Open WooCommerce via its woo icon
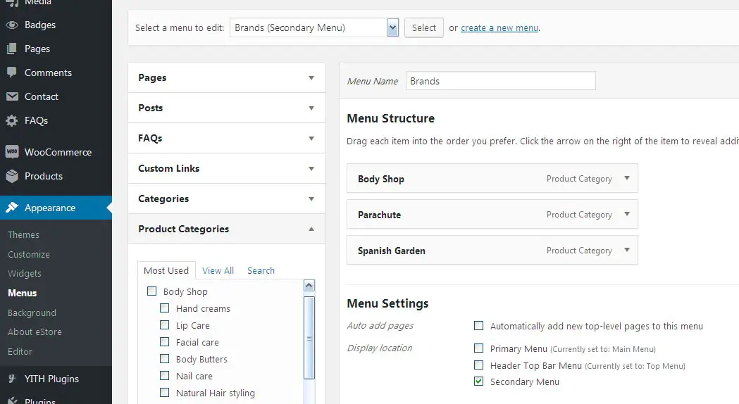The width and height of the screenshot is (739, 404). [x=12, y=151]
